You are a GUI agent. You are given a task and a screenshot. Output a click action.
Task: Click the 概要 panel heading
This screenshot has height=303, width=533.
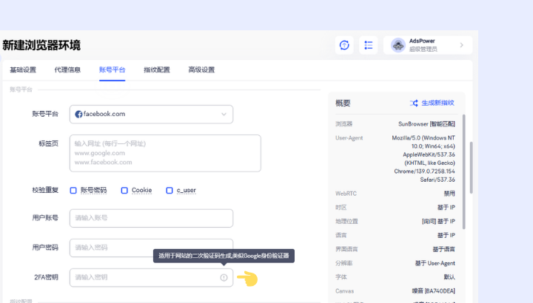coord(343,103)
